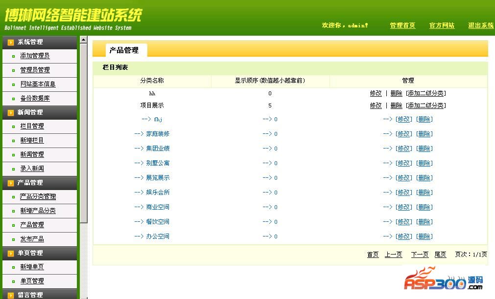
Task: Select the 产品管理 tab title
Action: click(x=124, y=50)
